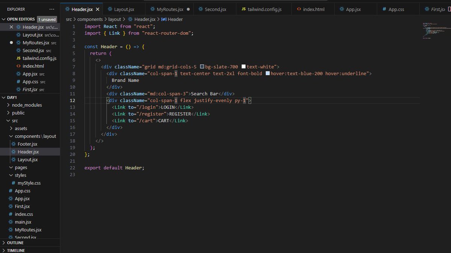The width and height of the screenshot is (451, 253).
Task: Click components in the breadcrumb path
Action: tap(90, 19)
